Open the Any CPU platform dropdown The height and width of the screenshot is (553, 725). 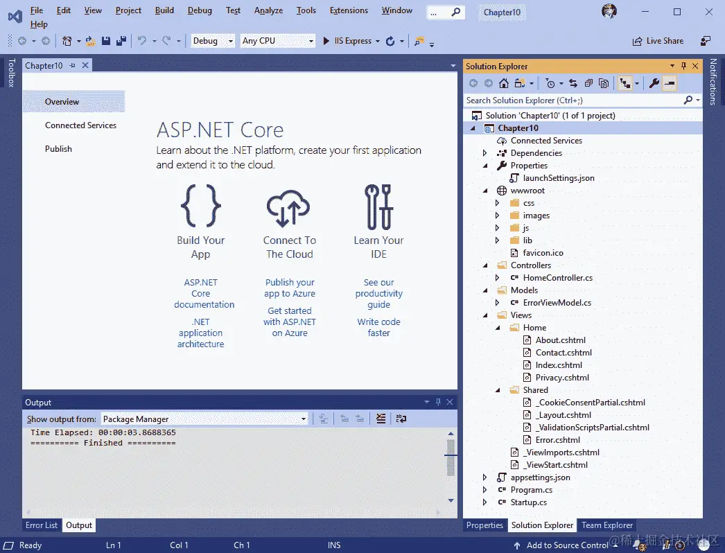pyautogui.click(x=278, y=41)
